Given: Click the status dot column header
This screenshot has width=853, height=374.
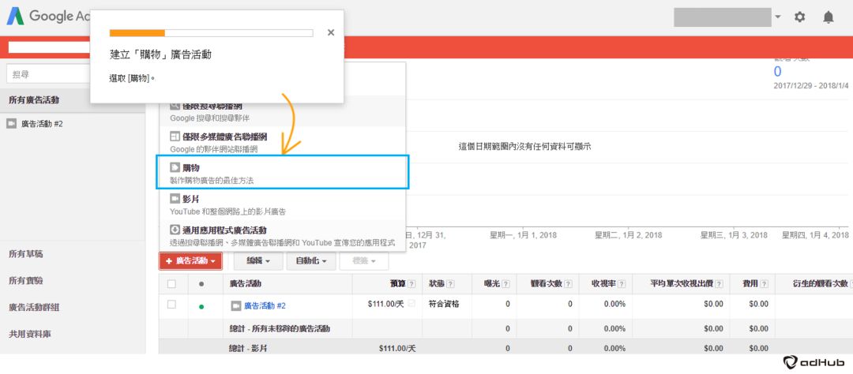Looking at the screenshot, I should point(201,284).
